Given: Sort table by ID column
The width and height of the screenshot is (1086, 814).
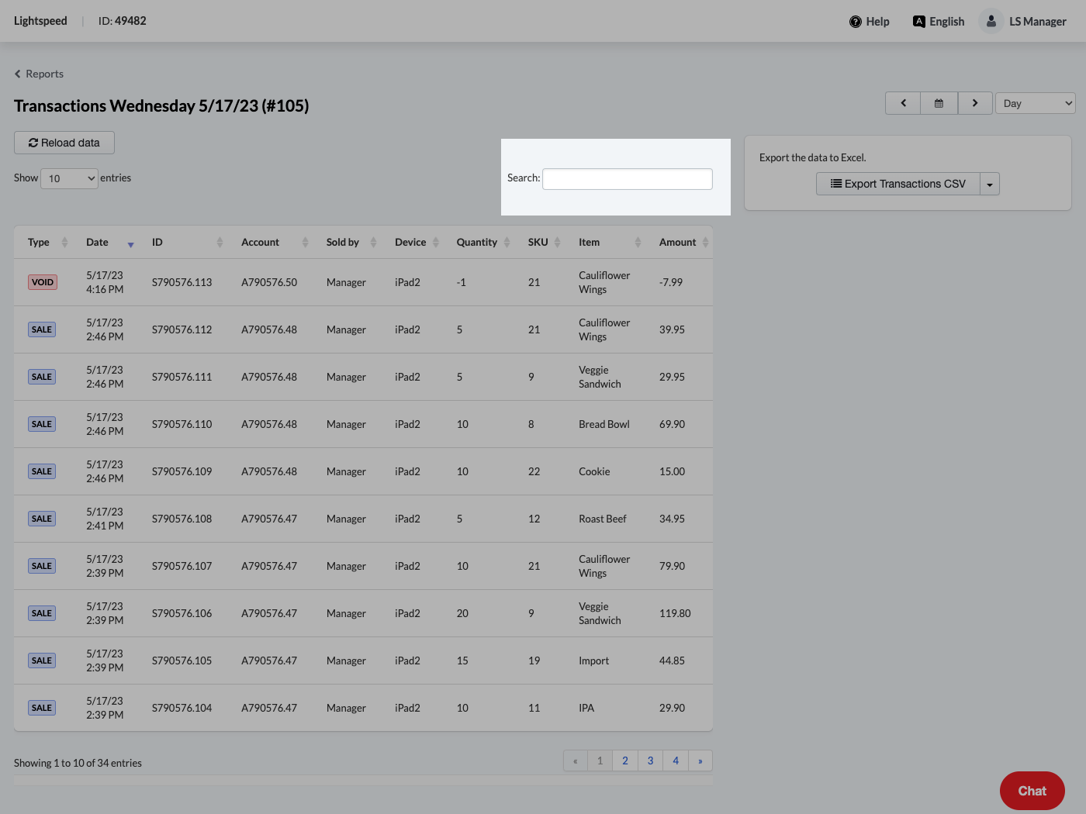Looking at the screenshot, I should pos(186,242).
